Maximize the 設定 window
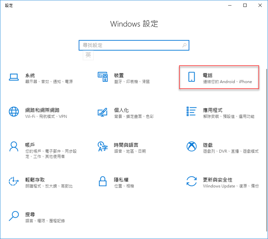 pyautogui.click(x=245, y=6)
